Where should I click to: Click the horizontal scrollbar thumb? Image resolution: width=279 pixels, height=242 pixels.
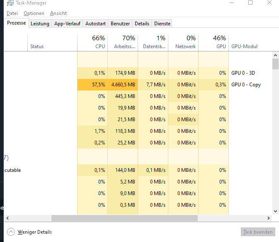pyautogui.click(x=124, y=218)
